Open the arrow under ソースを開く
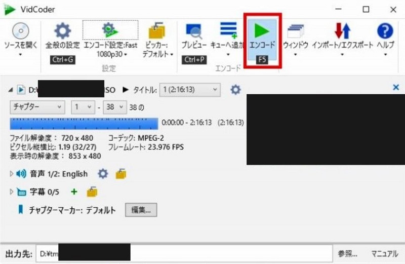 coord(20,55)
